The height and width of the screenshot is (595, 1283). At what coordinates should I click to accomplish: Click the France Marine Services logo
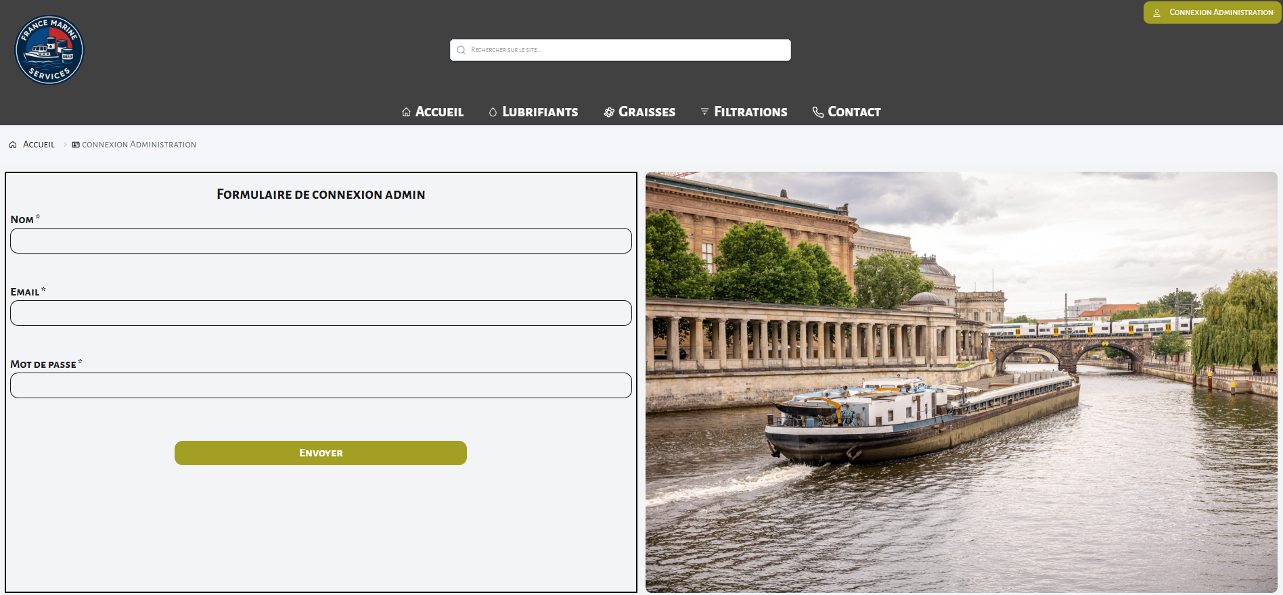(49, 50)
